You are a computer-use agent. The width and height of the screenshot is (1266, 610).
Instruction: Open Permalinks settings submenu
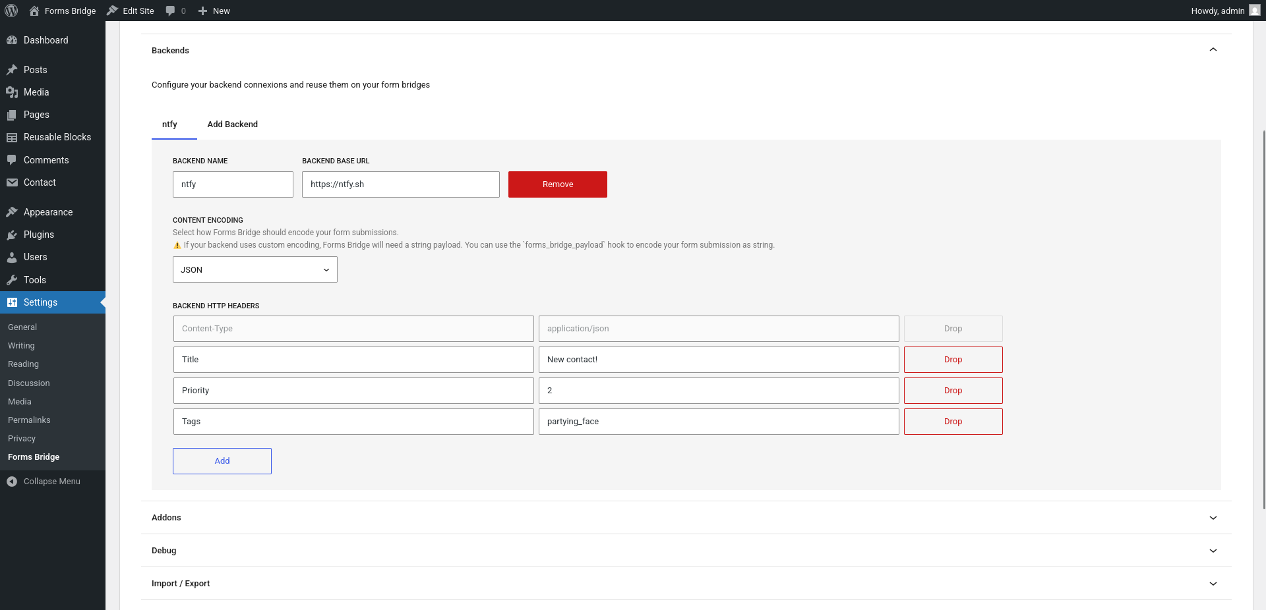point(29,420)
